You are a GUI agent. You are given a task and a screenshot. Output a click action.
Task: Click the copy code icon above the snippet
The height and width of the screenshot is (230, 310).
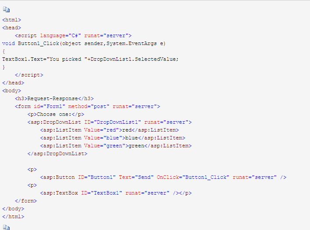[x=6, y=9]
